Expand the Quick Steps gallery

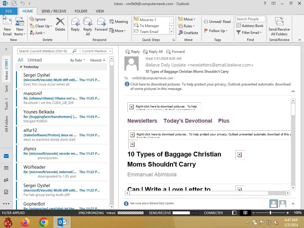click(171, 31)
